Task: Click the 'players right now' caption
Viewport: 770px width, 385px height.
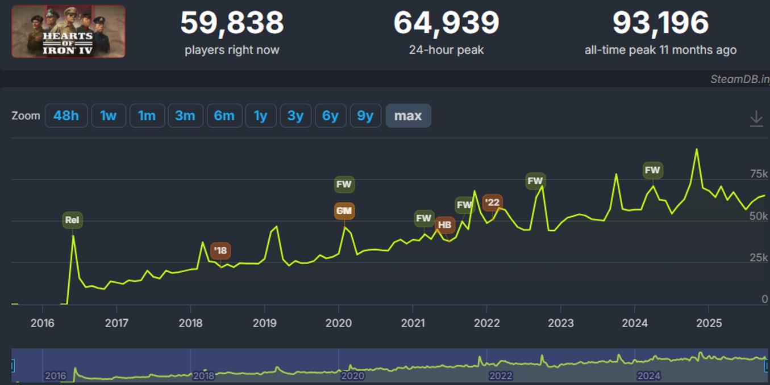Action: [232, 50]
